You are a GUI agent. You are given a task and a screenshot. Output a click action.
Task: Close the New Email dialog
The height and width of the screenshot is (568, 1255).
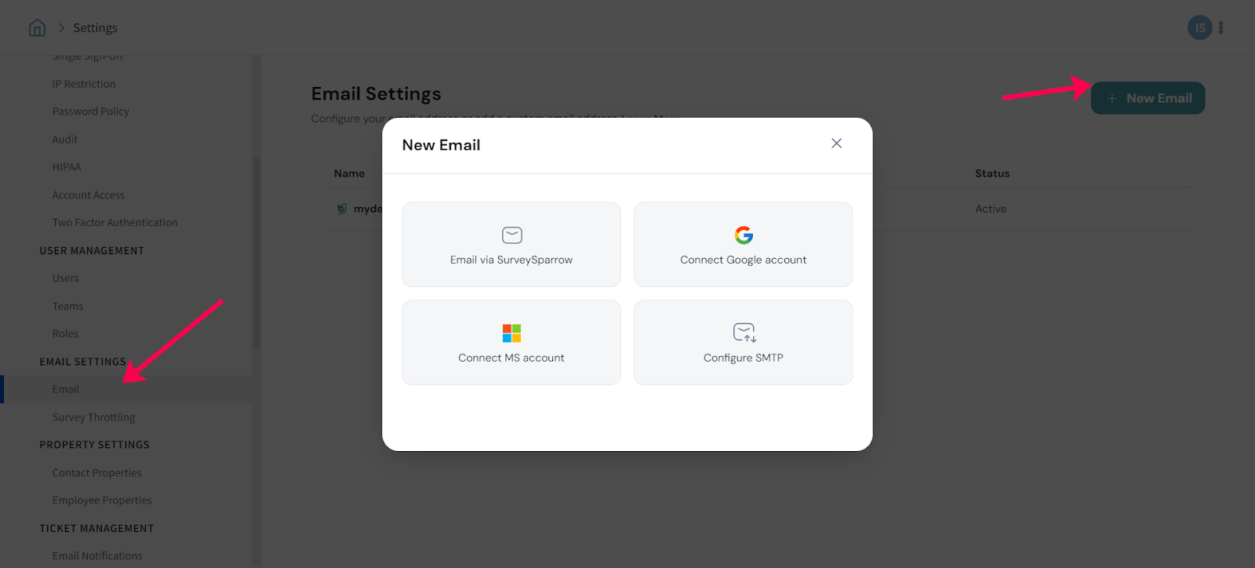coord(836,144)
